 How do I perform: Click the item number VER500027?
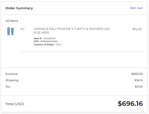49,38
